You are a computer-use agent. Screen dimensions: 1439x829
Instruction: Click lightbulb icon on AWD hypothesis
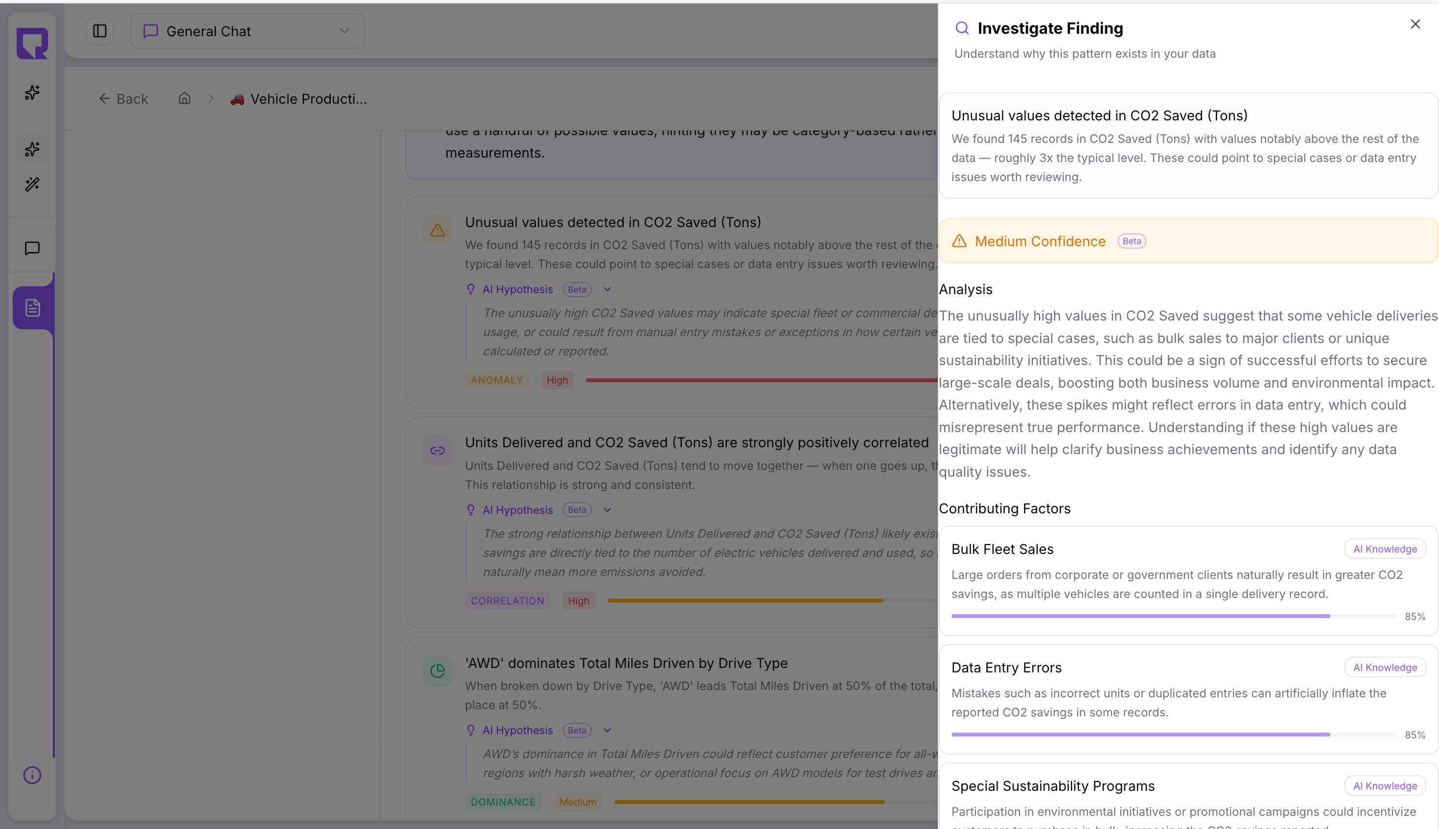tap(470, 730)
